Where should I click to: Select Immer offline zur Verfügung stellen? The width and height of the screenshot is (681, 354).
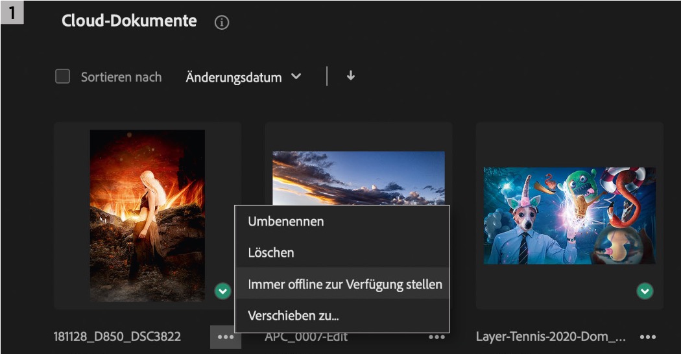(345, 284)
